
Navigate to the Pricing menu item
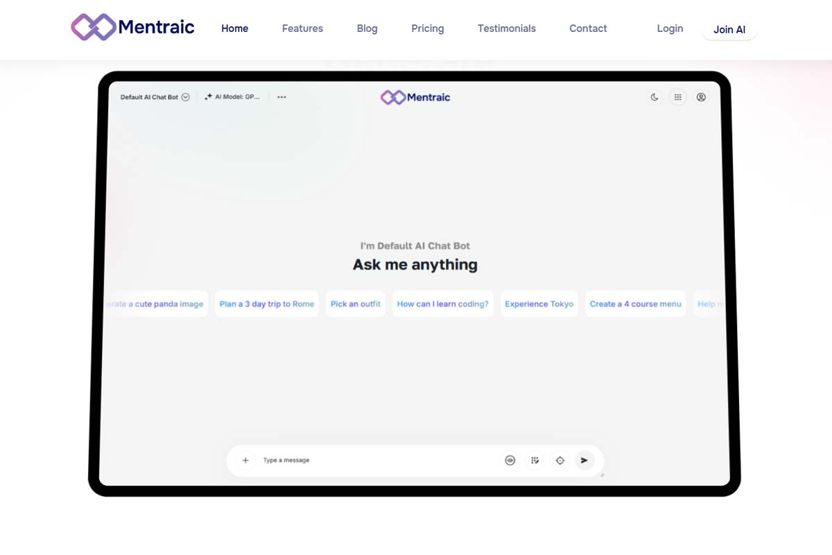(x=427, y=28)
